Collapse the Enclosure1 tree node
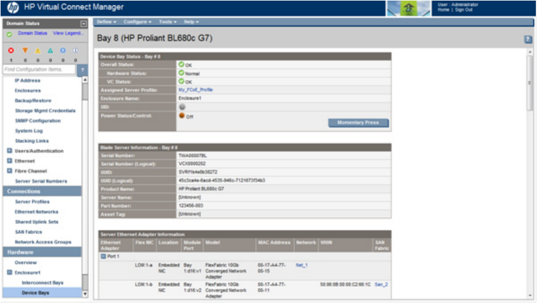Screen dimensions: 537x303 10,272
